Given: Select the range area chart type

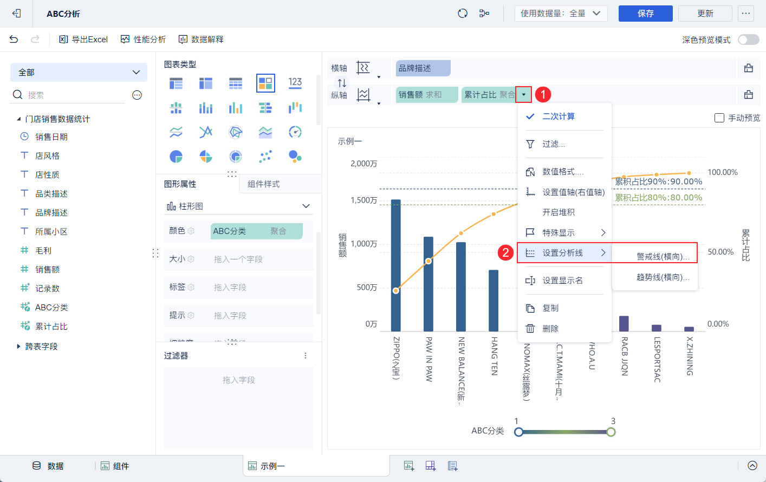Looking at the screenshot, I should (265, 132).
